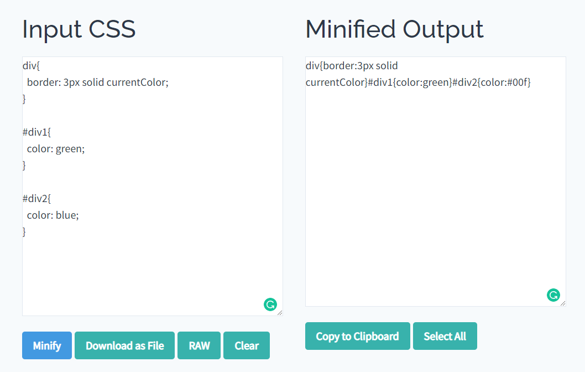The image size is (585, 372).
Task: Grab Input CSS textarea resize handle
Action: (x=280, y=313)
